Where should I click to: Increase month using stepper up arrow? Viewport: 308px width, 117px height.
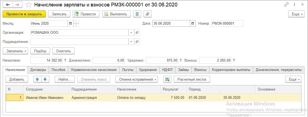pyautogui.click(x=76, y=22)
